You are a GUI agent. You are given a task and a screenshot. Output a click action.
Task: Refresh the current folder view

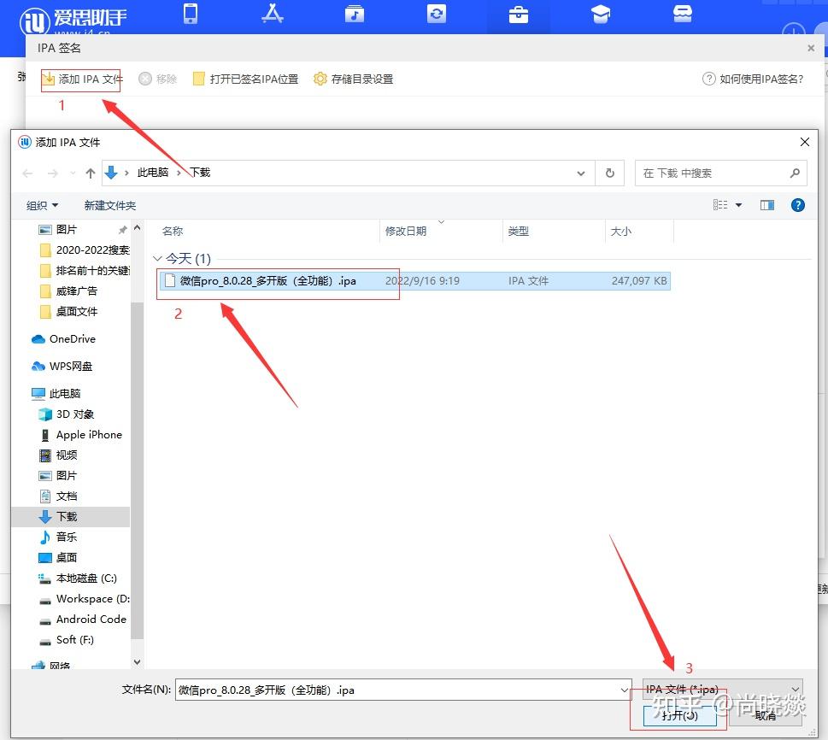pos(610,173)
